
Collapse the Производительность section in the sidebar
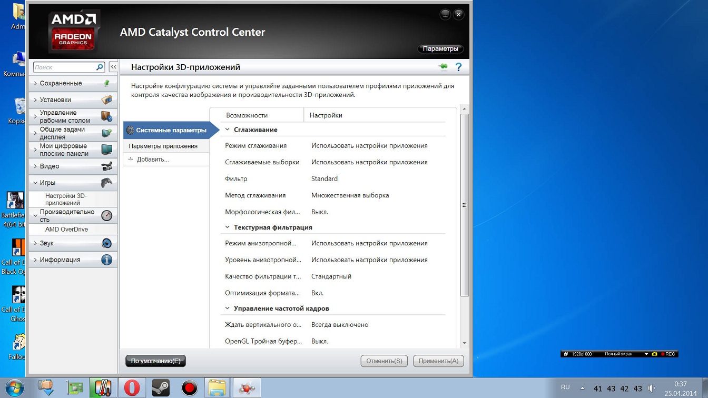pos(35,215)
